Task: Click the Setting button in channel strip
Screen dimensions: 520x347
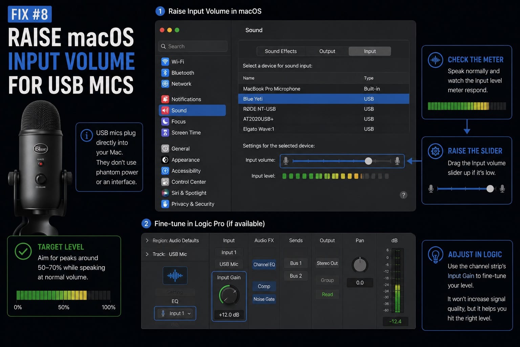Action: 175,292
